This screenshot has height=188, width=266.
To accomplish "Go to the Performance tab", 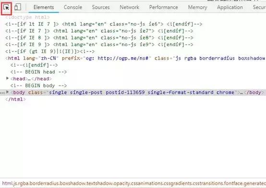I will (164, 7).
